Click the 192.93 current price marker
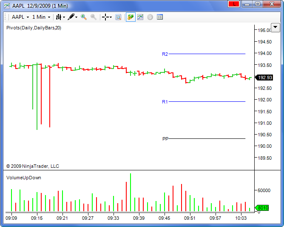This screenshot has height=227, width=284. pyautogui.click(x=264, y=78)
